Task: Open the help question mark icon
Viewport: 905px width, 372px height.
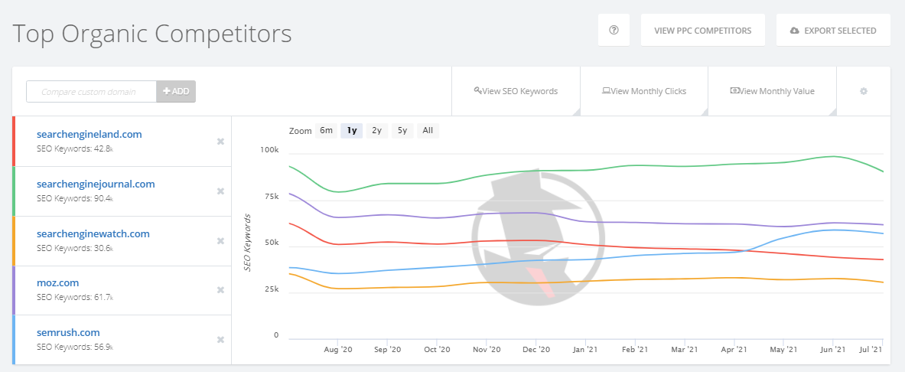Action: [x=614, y=30]
